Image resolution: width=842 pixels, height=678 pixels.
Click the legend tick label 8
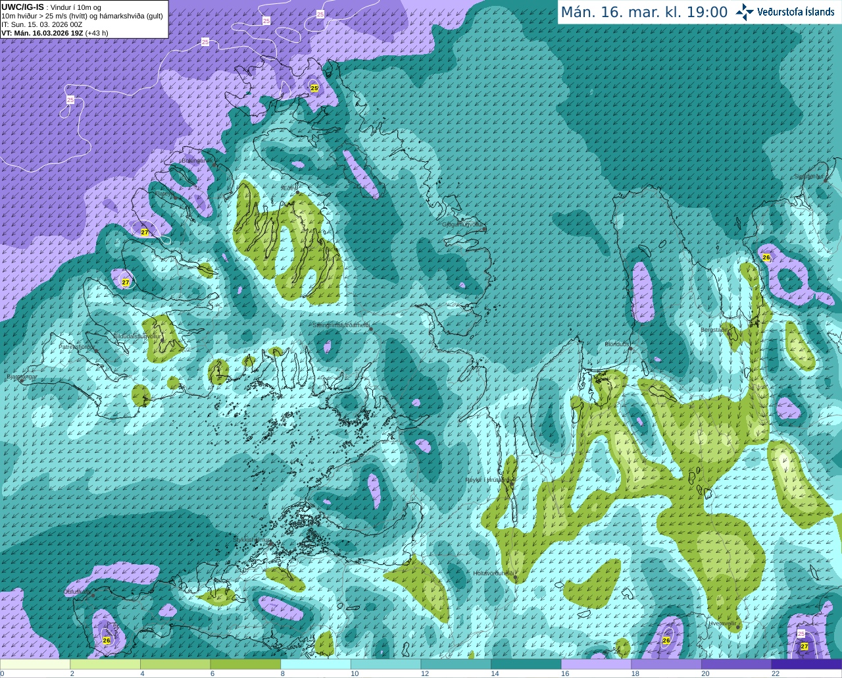[283, 673]
